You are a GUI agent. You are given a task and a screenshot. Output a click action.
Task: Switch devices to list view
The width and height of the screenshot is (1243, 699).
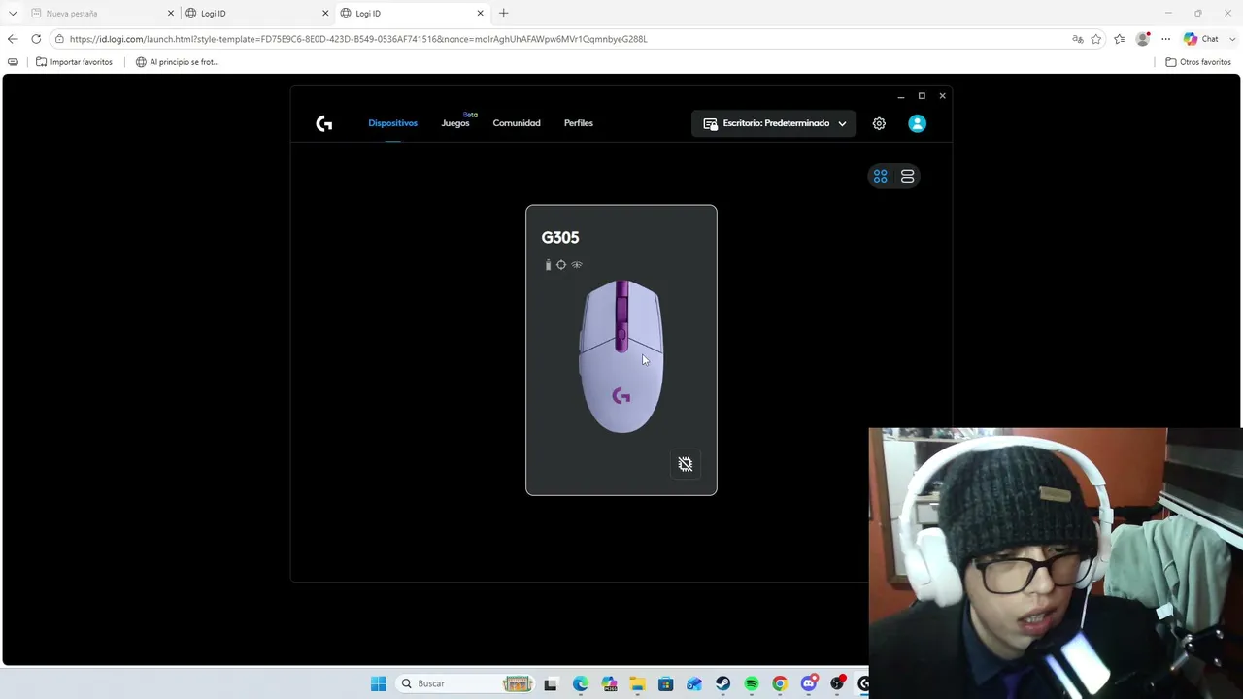pyautogui.click(x=907, y=176)
